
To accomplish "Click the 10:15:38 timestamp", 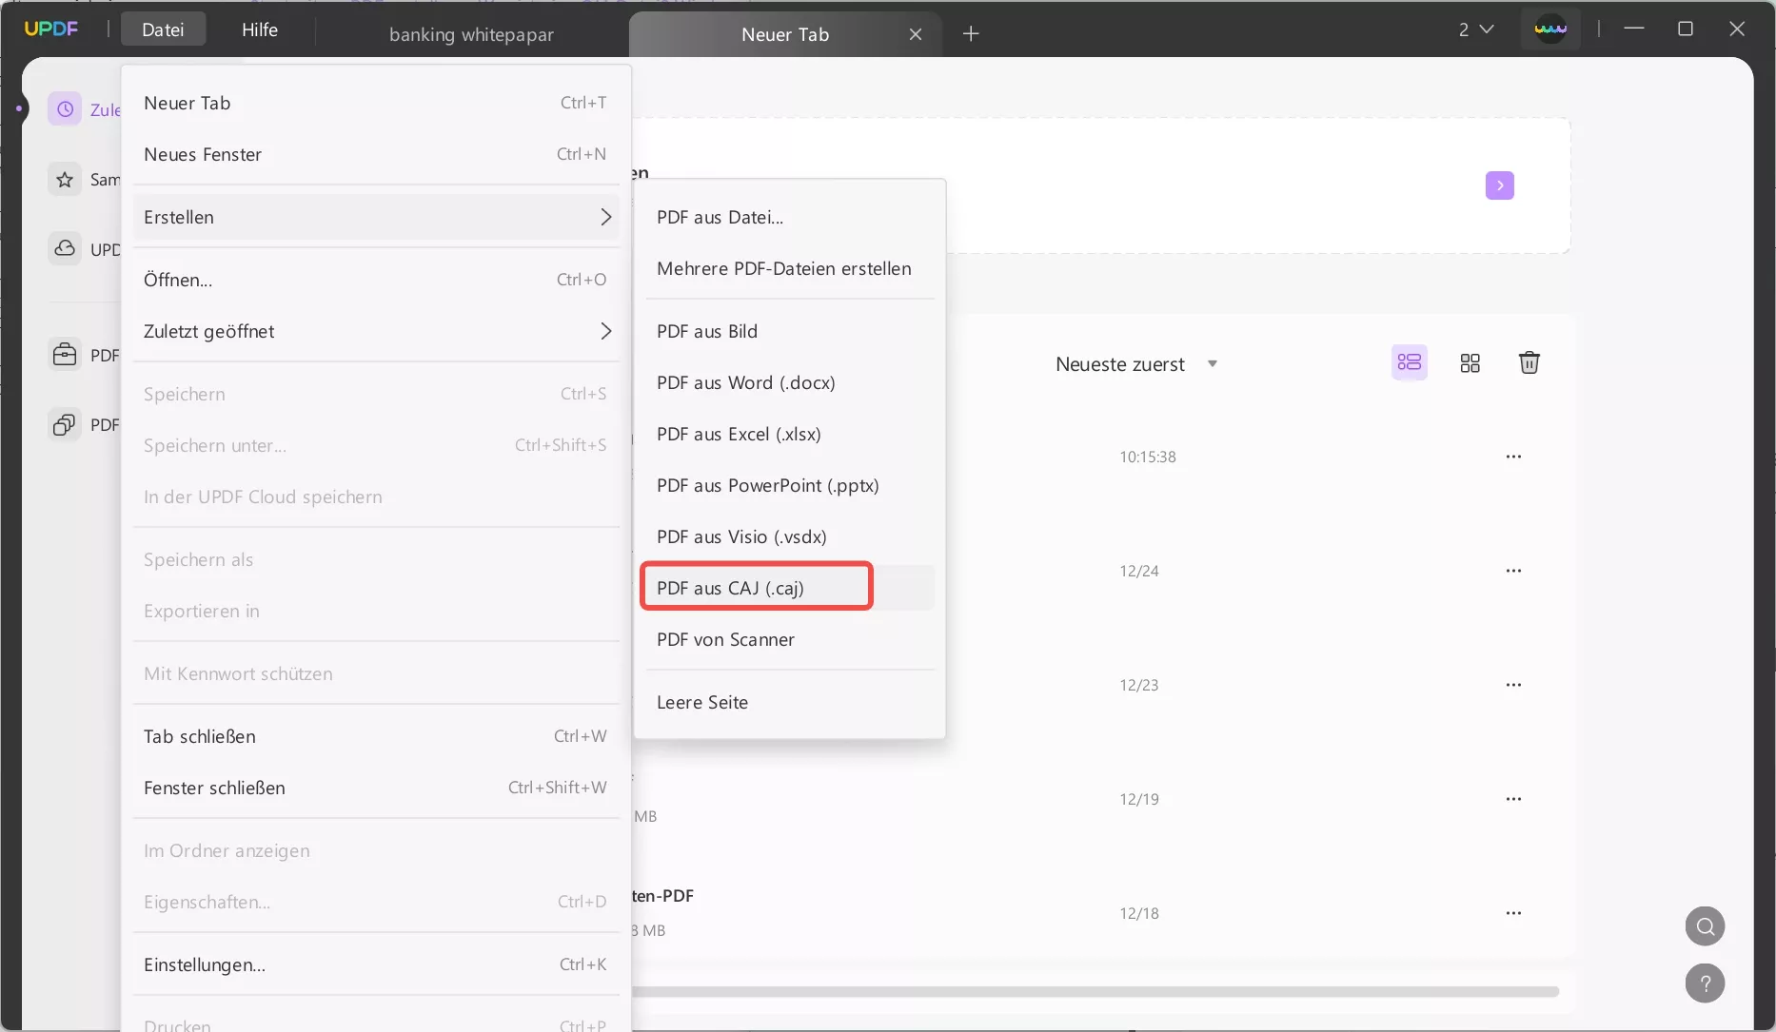I will (1148, 457).
